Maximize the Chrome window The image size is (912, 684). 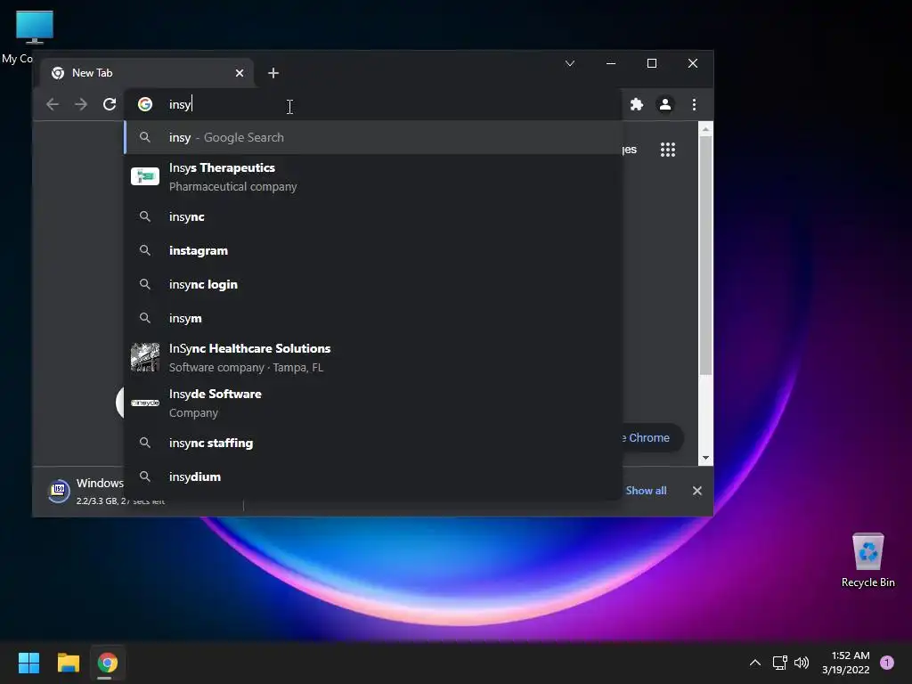652,63
